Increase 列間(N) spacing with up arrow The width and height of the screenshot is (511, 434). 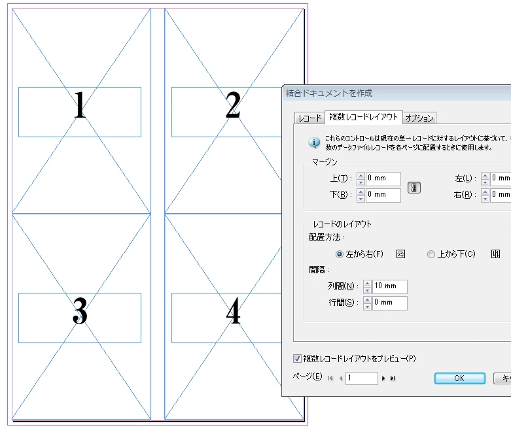[367, 283]
